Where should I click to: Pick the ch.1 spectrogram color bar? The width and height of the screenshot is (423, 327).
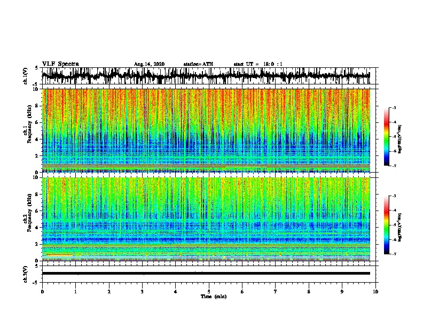[386, 137]
